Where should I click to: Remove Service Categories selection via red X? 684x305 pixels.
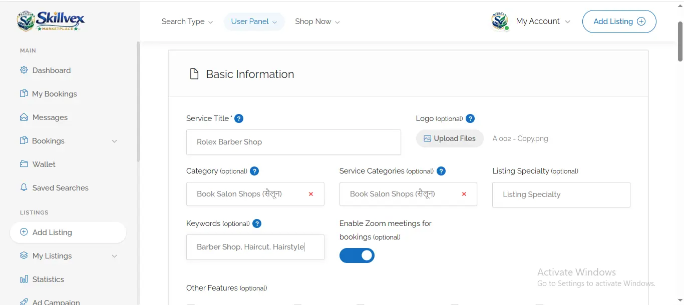[464, 194]
